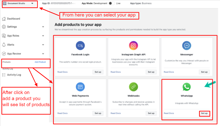Click the Facebook Login product icon
The image size is (220, 126).
80,46
